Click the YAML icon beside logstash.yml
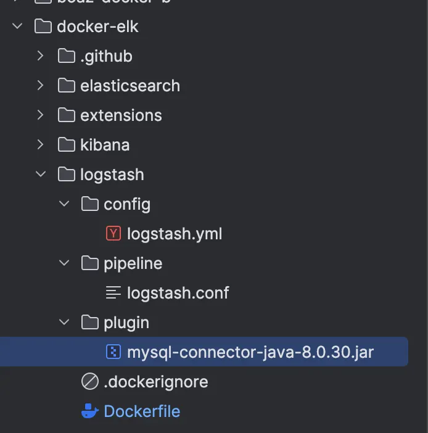 [x=113, y=234]
